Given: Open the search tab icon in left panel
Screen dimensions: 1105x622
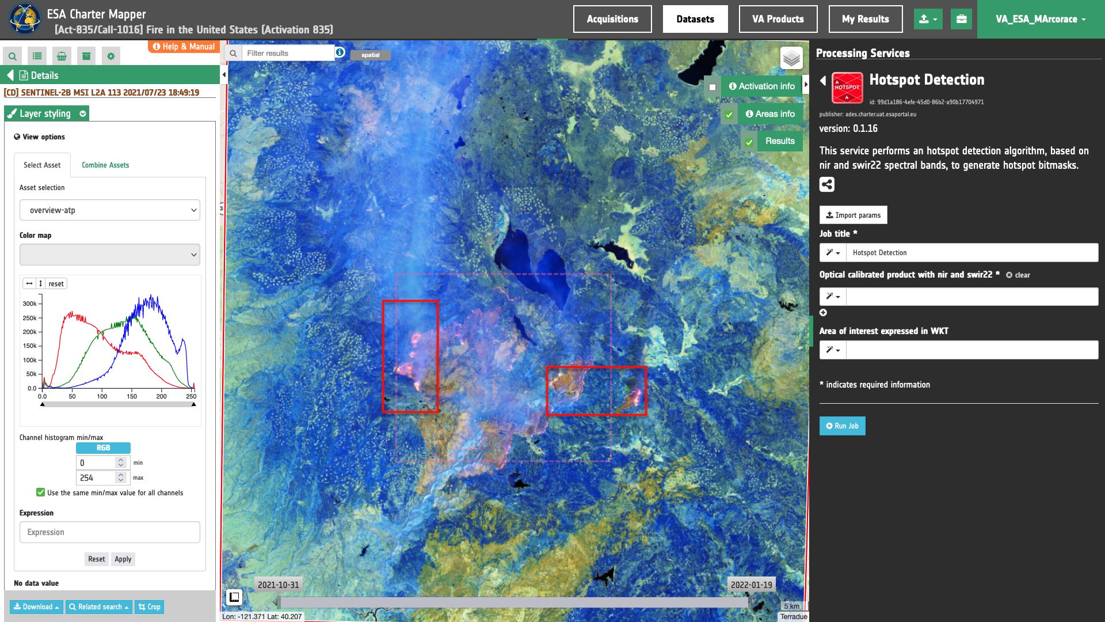Looking at the screenshot, I should (x=12, y=56).
